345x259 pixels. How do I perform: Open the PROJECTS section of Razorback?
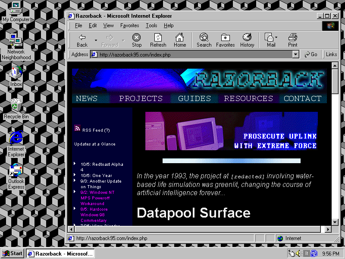coord(141,98)
